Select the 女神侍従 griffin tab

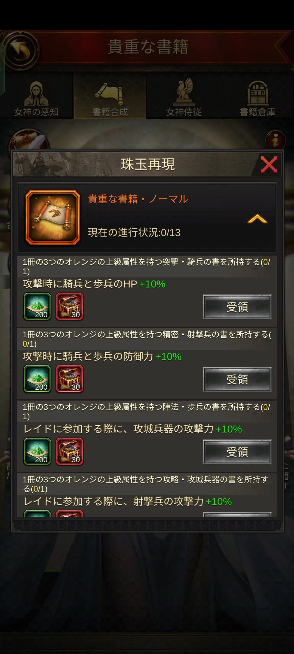184,98
